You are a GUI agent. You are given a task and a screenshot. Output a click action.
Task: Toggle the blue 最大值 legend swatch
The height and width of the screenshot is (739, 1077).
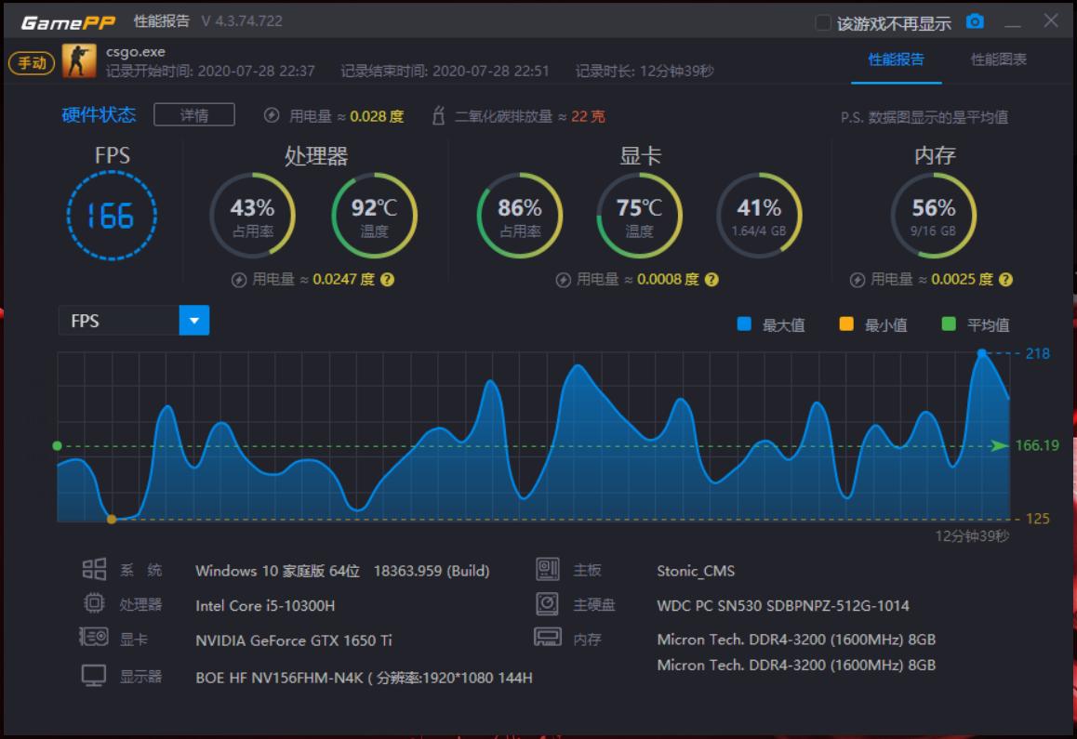[744, 324]
